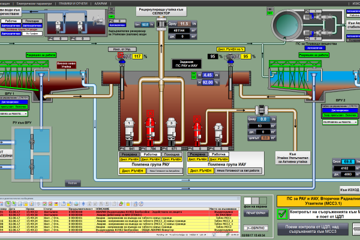360x240 pixels.
Task: Click 'Дист. РЪЧЕН по %' valve mode label
Action: click(x=231, y=49)
